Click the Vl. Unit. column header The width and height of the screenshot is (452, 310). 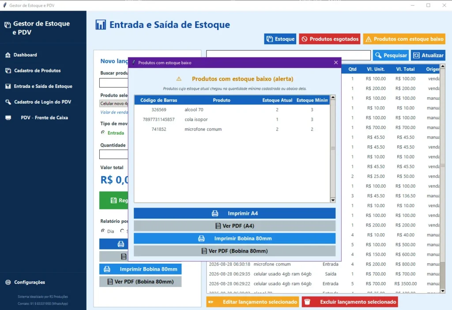coord(376,69)
